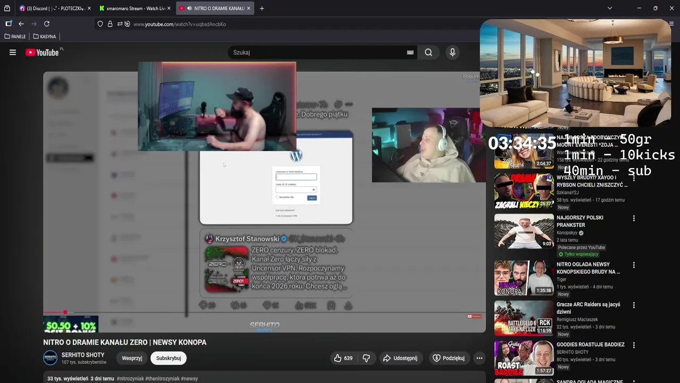Open a new browser tab
680x383 pixels.
click(x=262, y=9)
